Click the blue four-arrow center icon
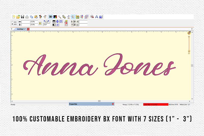 coord(57,21)
